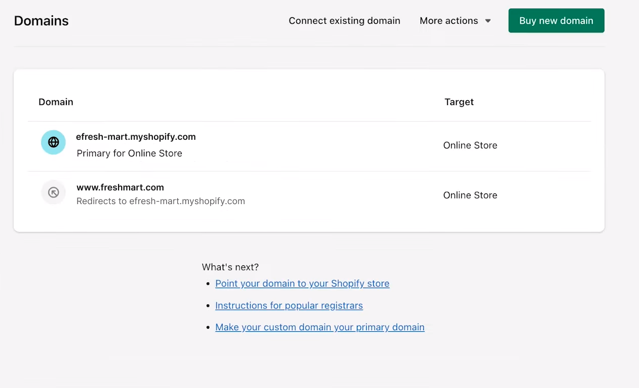639x388 pixels.
Task: Click Connect existing domain
Action: click(x=344, y=21)
